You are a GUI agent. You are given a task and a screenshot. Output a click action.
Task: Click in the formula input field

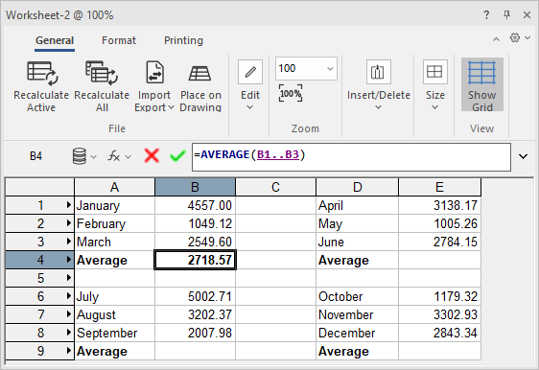pos(351,157)
